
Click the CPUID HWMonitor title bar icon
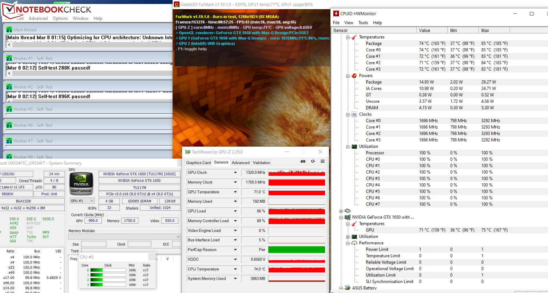click(x=336, y=13)
